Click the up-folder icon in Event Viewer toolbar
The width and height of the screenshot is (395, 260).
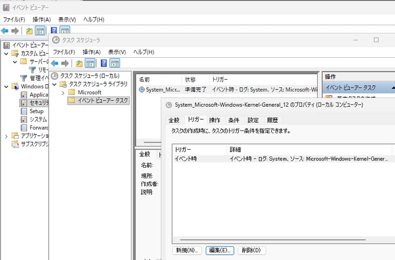(x=29, y=31)
